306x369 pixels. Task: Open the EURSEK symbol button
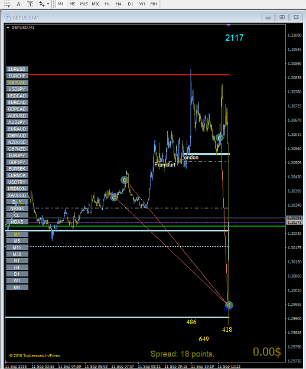(x=17, y=169)
